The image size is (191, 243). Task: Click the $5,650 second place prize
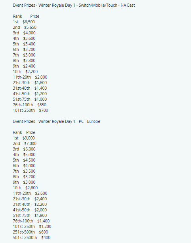[30, 27]
